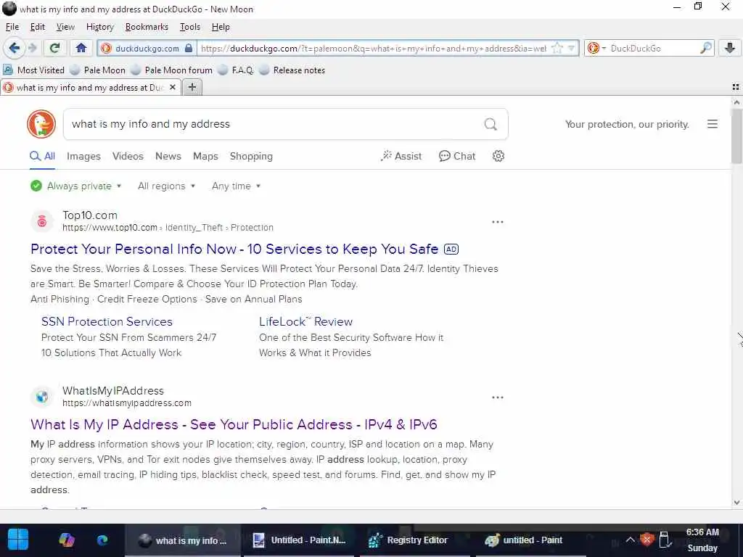The image size is (743, 557).
Task: Open the Pale Moon bookmark
Action: 98,70
